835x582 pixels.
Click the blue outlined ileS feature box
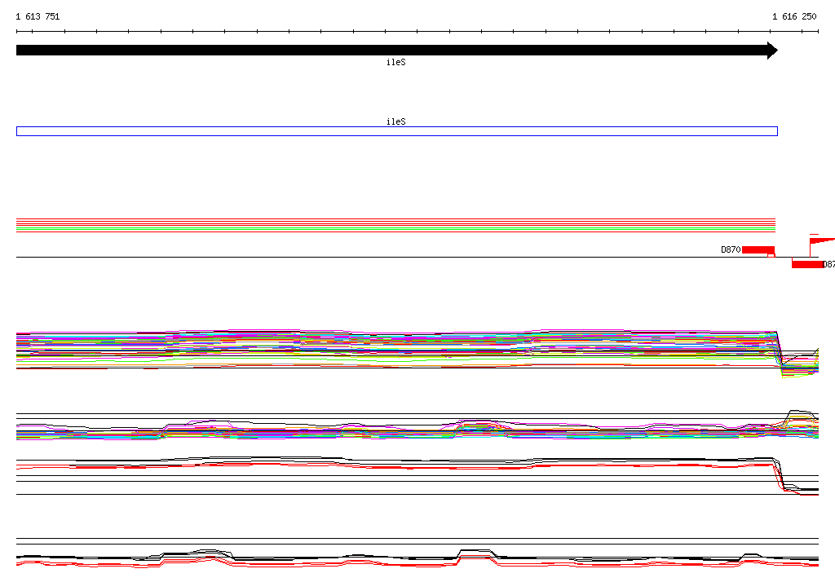(397, 131)
